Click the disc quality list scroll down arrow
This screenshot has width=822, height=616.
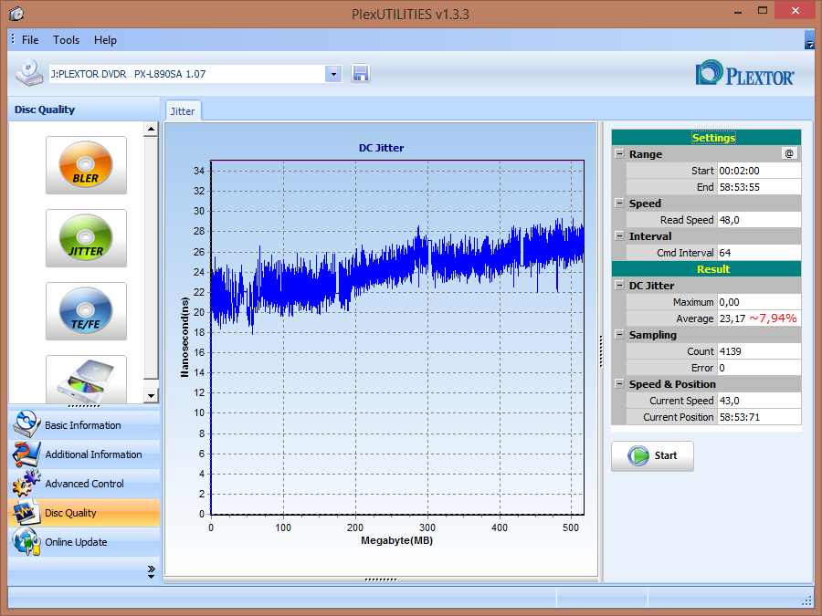click(x=151, y=396)
